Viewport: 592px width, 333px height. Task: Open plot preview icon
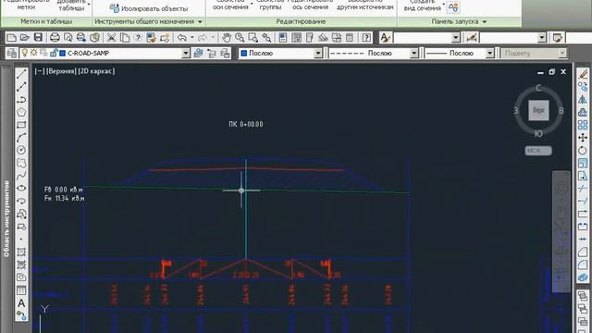68,37
